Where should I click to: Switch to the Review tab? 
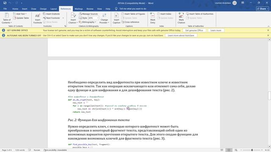coord(90,8)
